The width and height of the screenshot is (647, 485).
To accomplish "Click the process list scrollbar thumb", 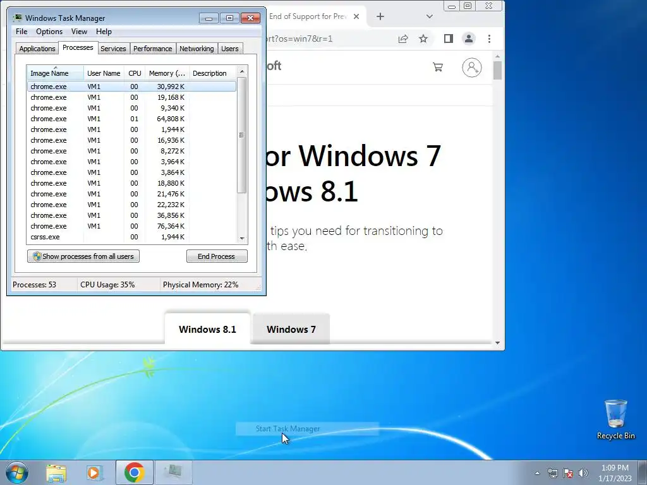I will [x=242, y=135].
